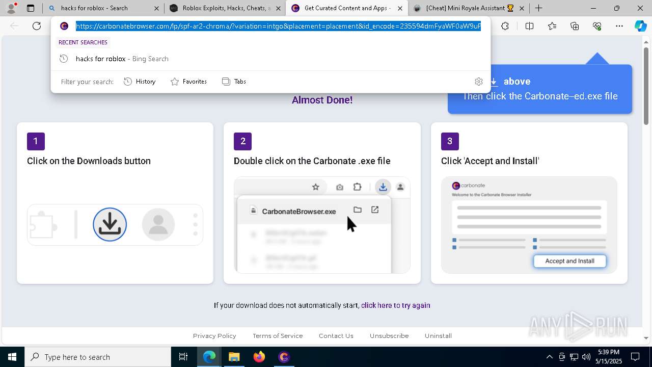The height and width of the screenshot is (367, 652).
Task: Open address bar search settings gear
Action: (x=478, y=82)
